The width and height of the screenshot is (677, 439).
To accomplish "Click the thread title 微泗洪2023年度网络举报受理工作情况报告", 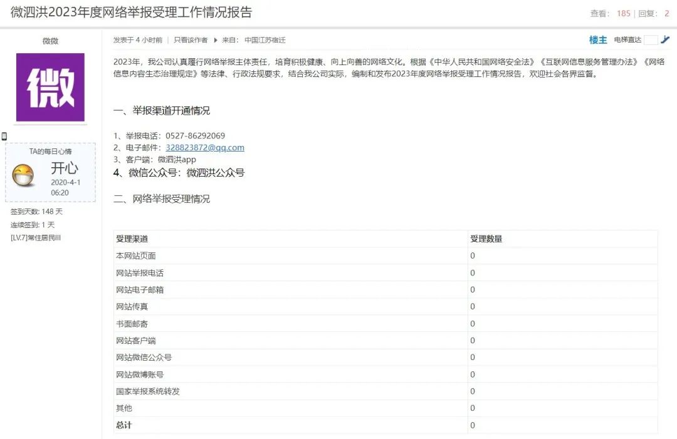I will (x=132, y=13).
